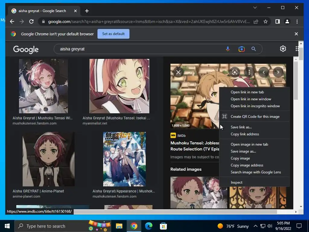Open Microsoft Store from taskbar
Image resolution: width=309 pixels, height=232 pixels.
coord(163,226)
